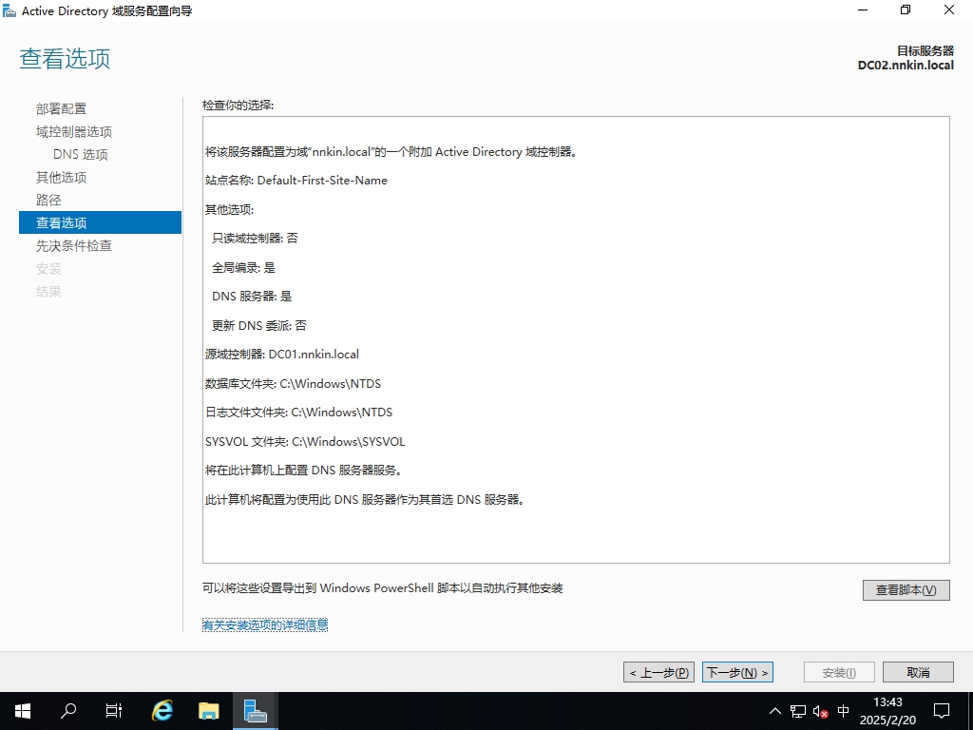The image size is (973, 730).
Task: Click the taskbar search magnifier icon
Action: [68, 710]
